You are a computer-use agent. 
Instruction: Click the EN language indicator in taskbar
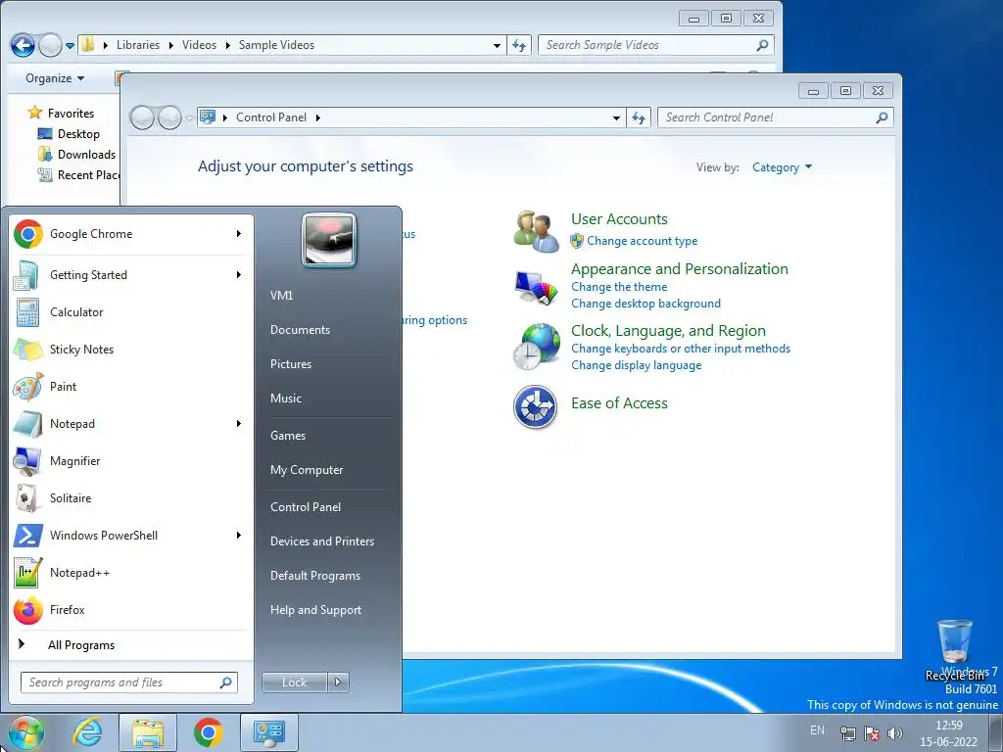coord(817,730)
